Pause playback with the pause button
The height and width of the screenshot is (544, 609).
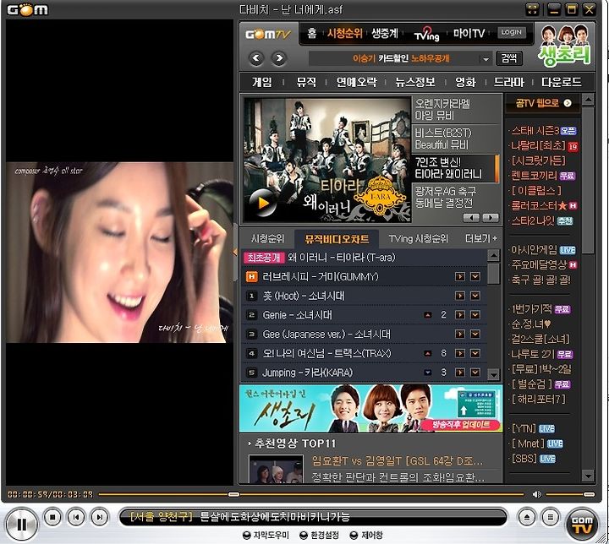[x=22, y=525]
